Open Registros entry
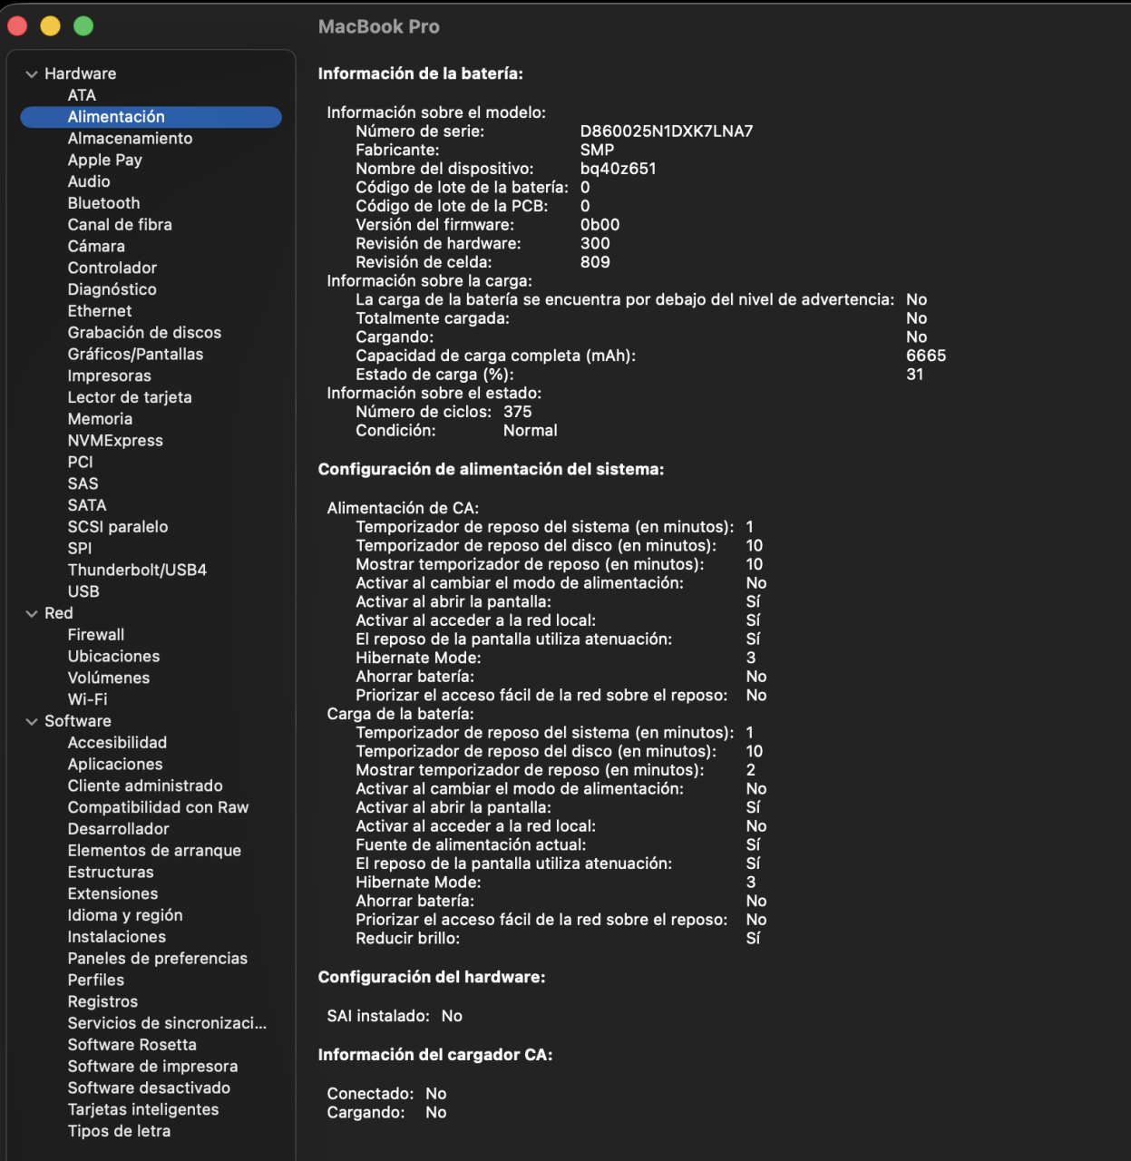The width and height of the screenshot is (1131, 1161). (x=102, y=1002)
